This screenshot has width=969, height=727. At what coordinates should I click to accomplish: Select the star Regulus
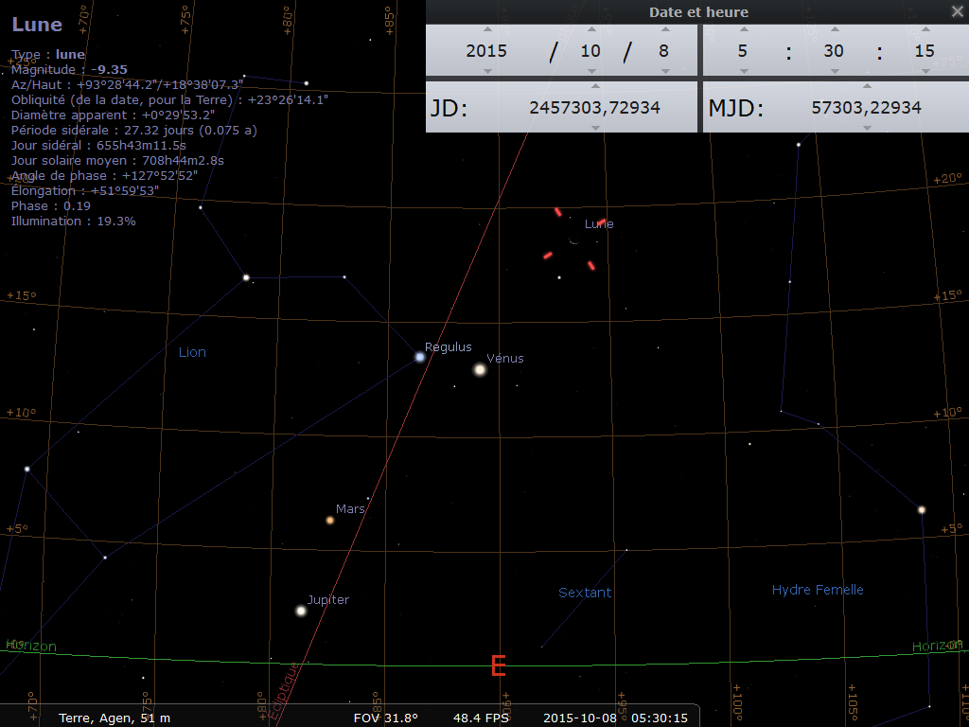tap(420, 357)
